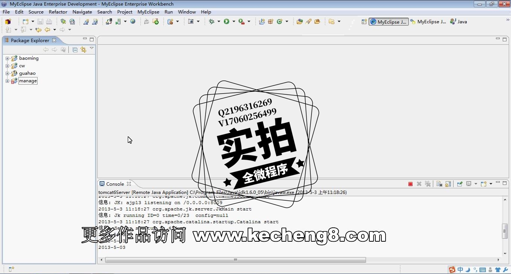This screenshot has height=274, width=511.
Task: Expand the manage project node
Action: (7, 81)
